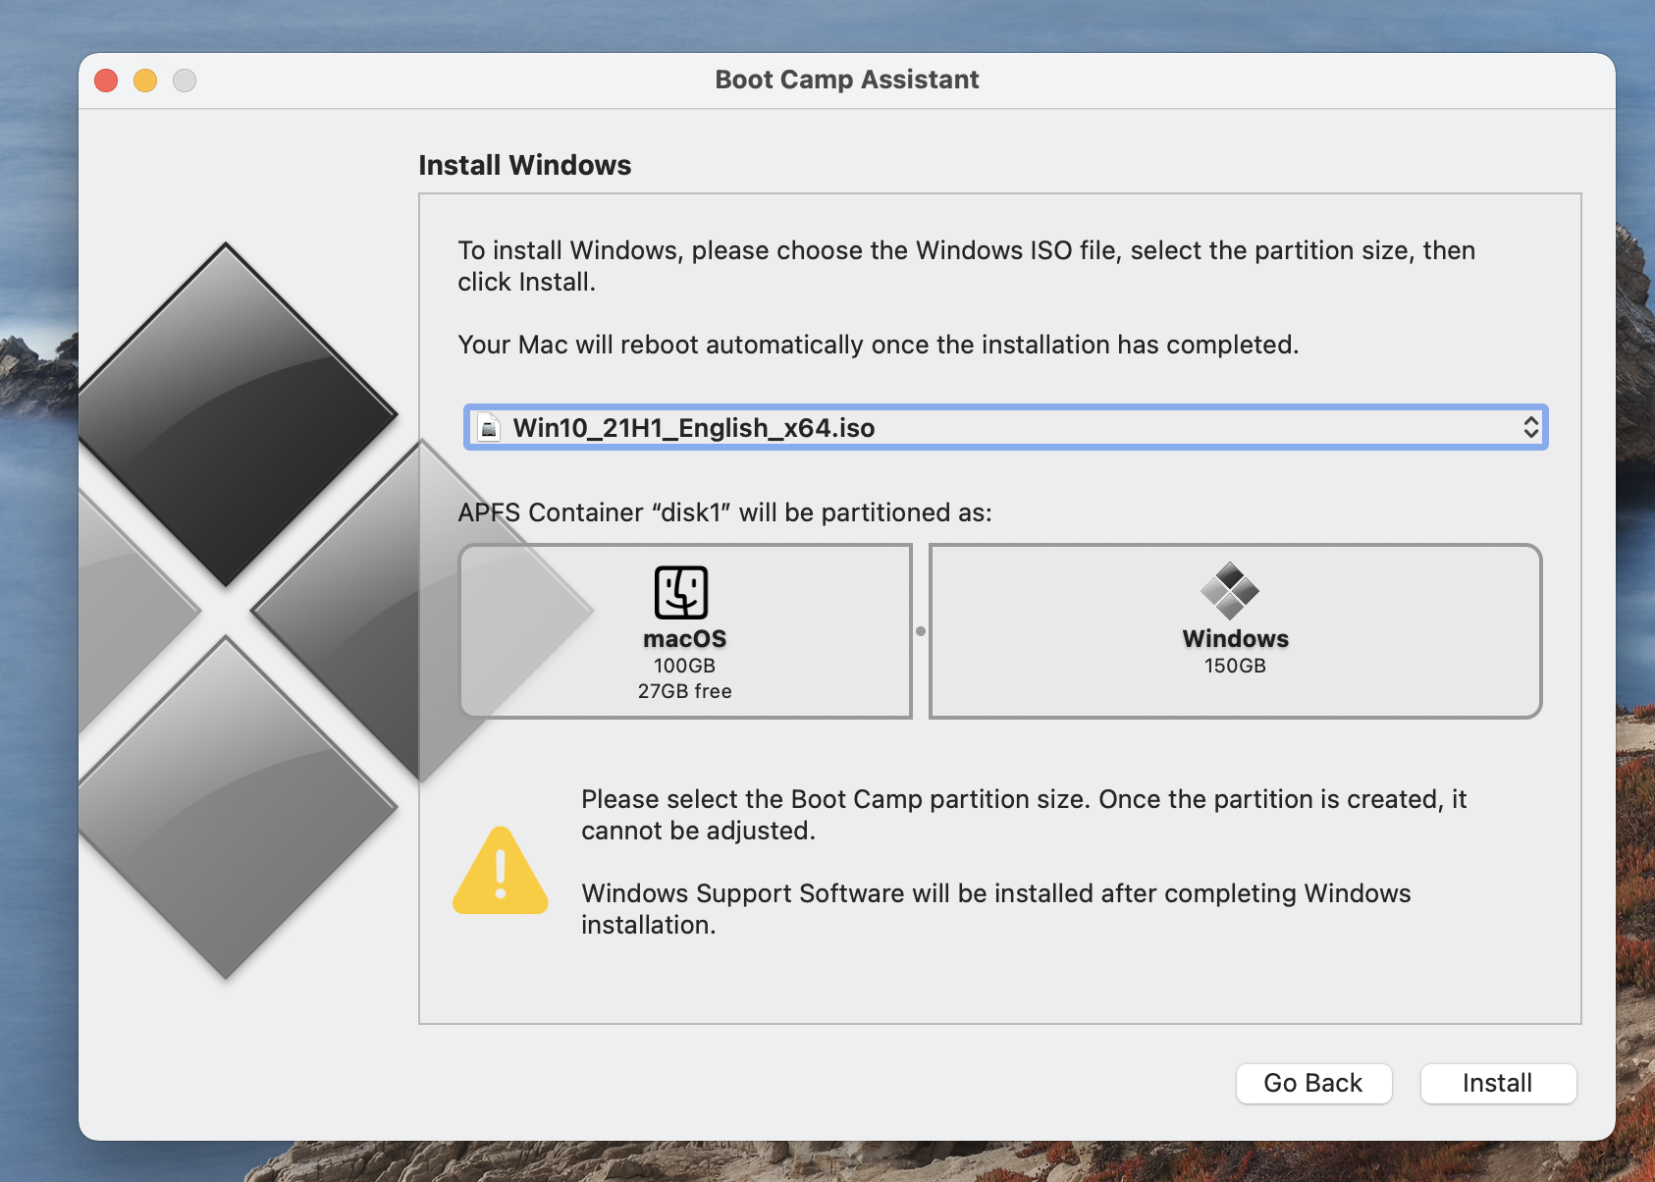Click the macOS 100GB size label

[684, 666]
